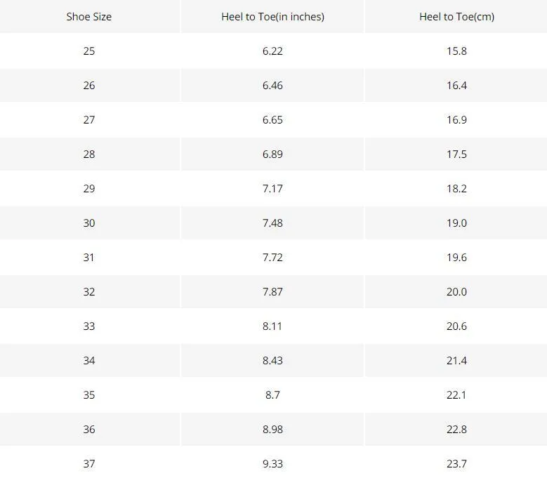Click shoe size 37 cell
Image resolution: width=547 pixels, height=478 pixels.
[x=90, y=463]
